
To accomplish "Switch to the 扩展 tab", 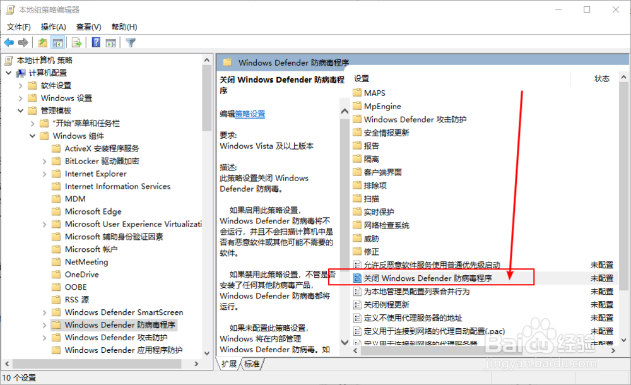I will [x=229, y=364].
